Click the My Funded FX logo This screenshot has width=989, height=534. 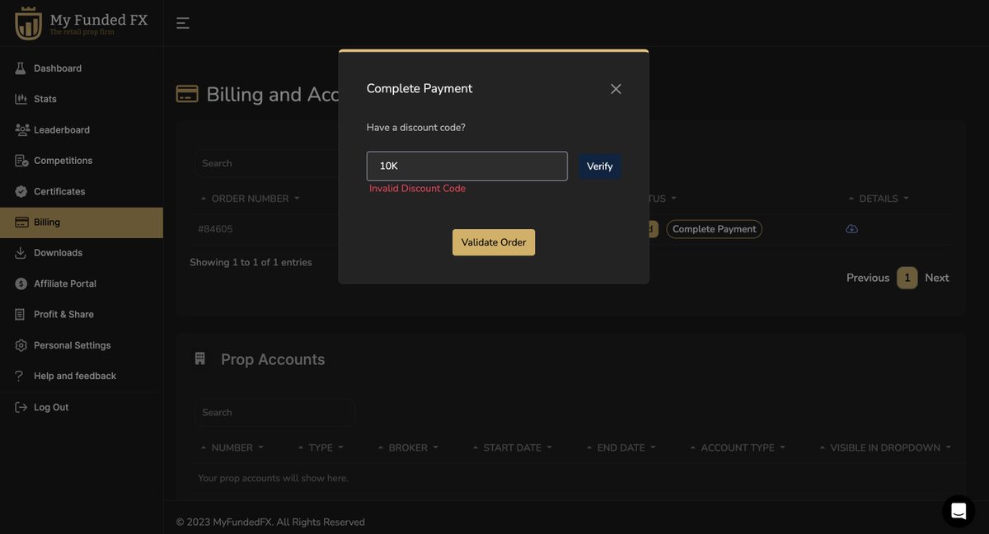[82, 23]
